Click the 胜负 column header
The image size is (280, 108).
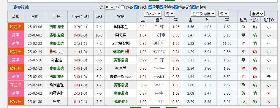243,20
